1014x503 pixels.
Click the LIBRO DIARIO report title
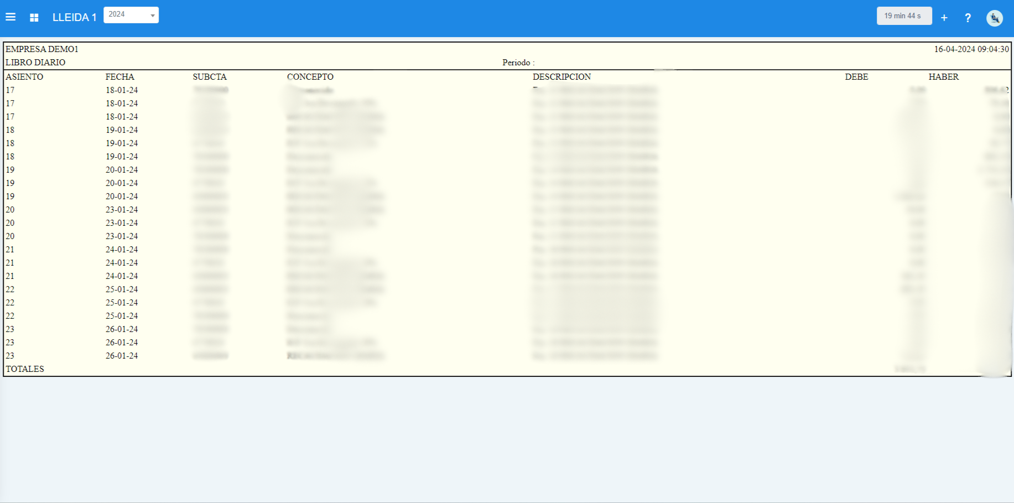(35, 63)
